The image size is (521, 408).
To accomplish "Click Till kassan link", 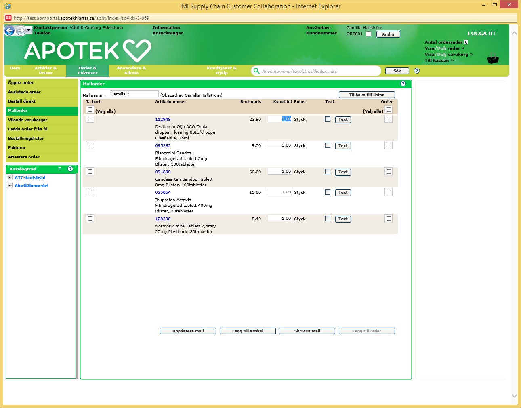I will [439, 61].
